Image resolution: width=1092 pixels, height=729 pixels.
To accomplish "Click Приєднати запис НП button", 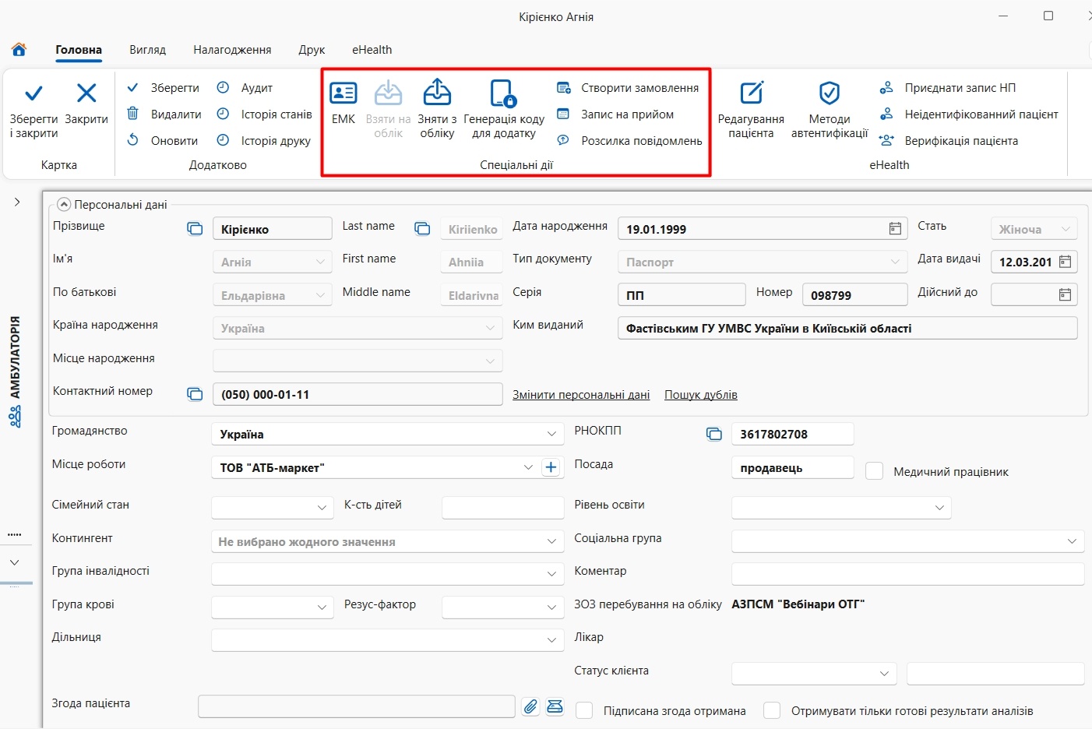I will 948,88.
